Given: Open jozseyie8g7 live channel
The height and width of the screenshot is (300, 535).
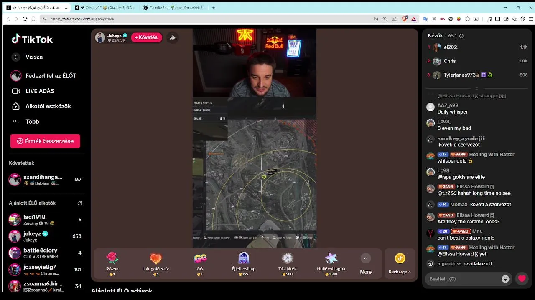Looking at the screenshot, I should coord(45,270).
